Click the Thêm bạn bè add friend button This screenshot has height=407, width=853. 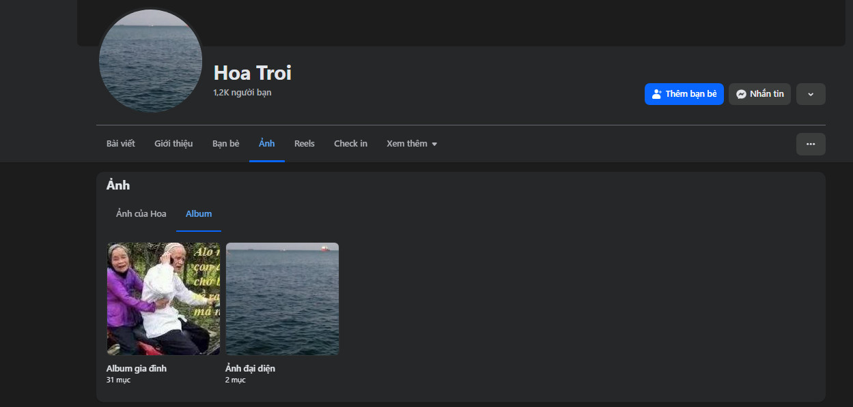(x=684, y=94)
